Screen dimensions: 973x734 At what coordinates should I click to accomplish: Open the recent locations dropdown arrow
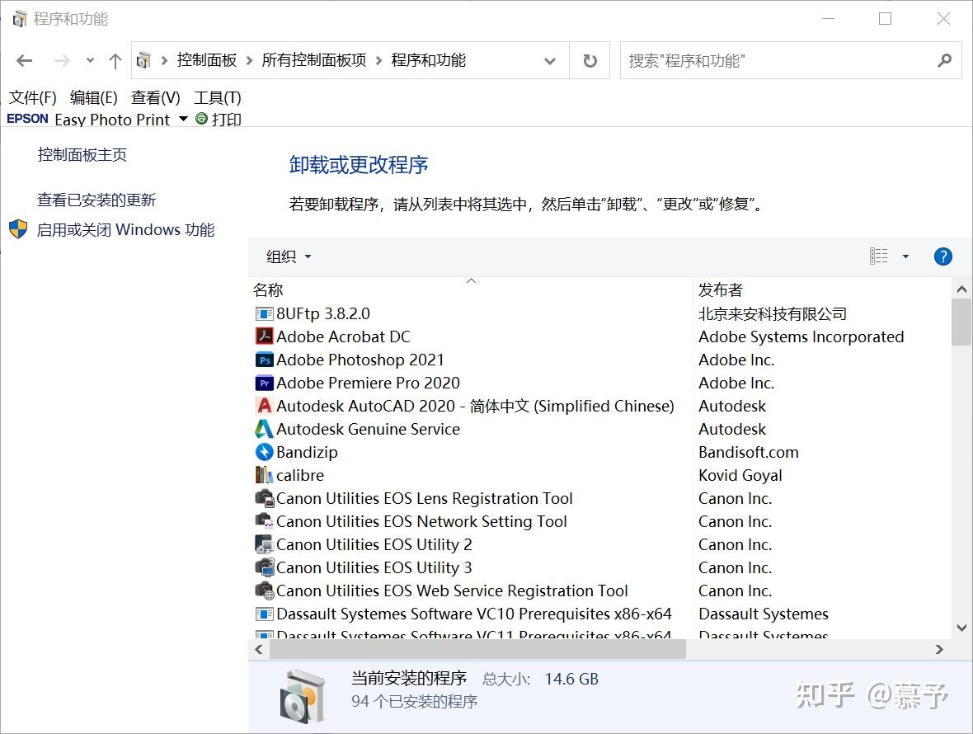[x=90, y=60]
